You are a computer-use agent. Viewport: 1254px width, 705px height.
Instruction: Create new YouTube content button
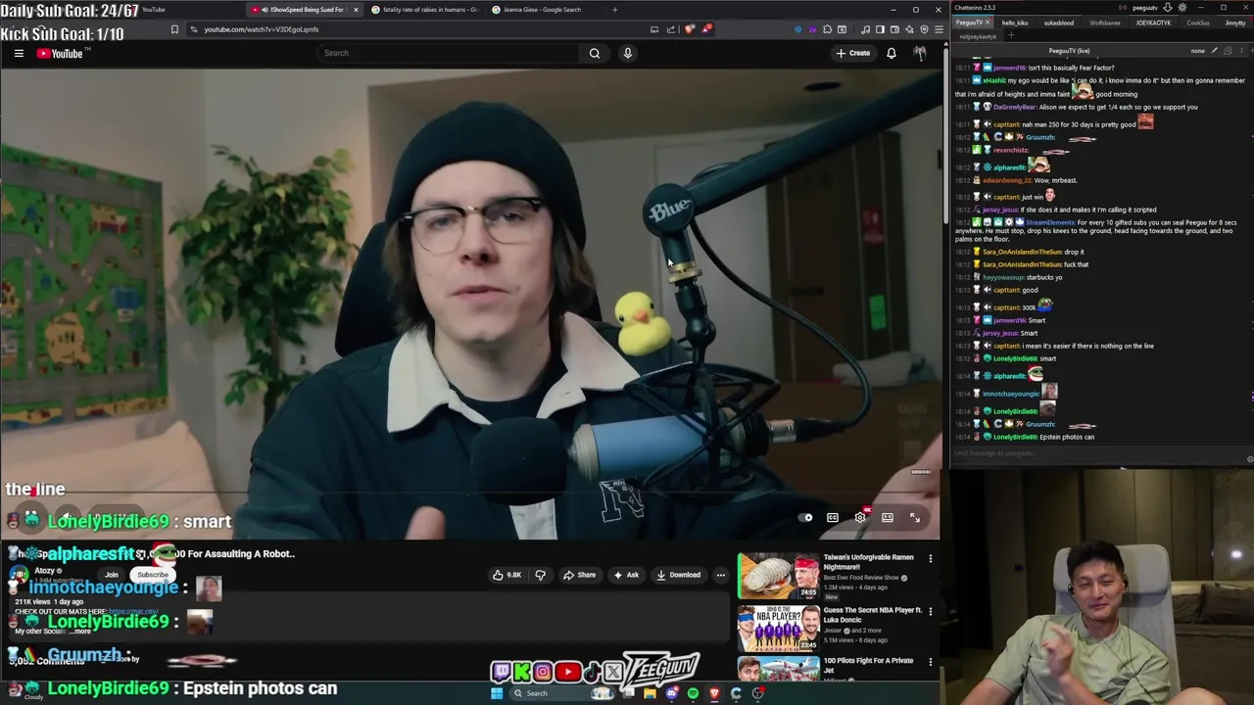(852, 53)
